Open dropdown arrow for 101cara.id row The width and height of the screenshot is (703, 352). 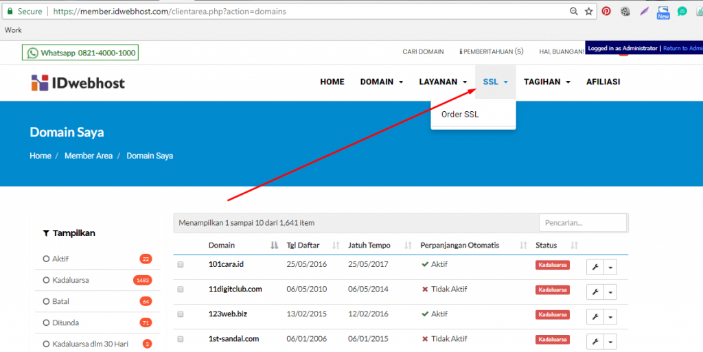tap(610, 268)
